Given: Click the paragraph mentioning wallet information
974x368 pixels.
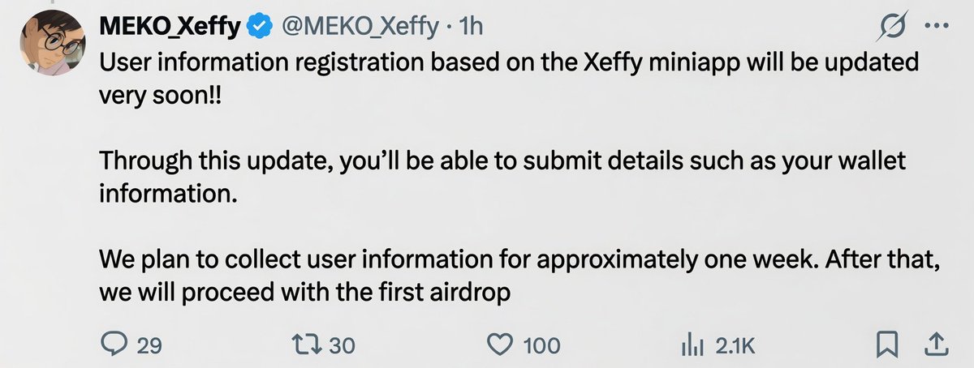Looking at the screenshot, I should pos(502,177).
